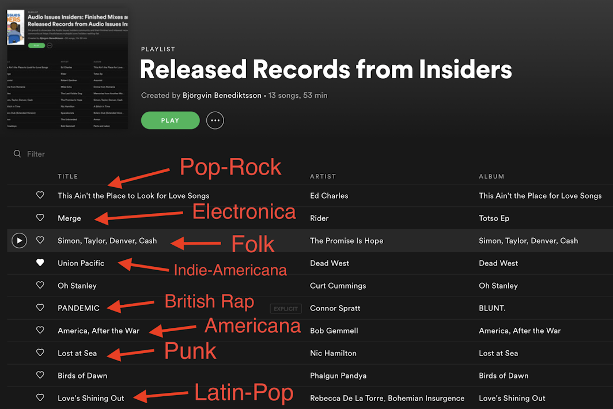Open album BLUNT.

tap(492, 308)
